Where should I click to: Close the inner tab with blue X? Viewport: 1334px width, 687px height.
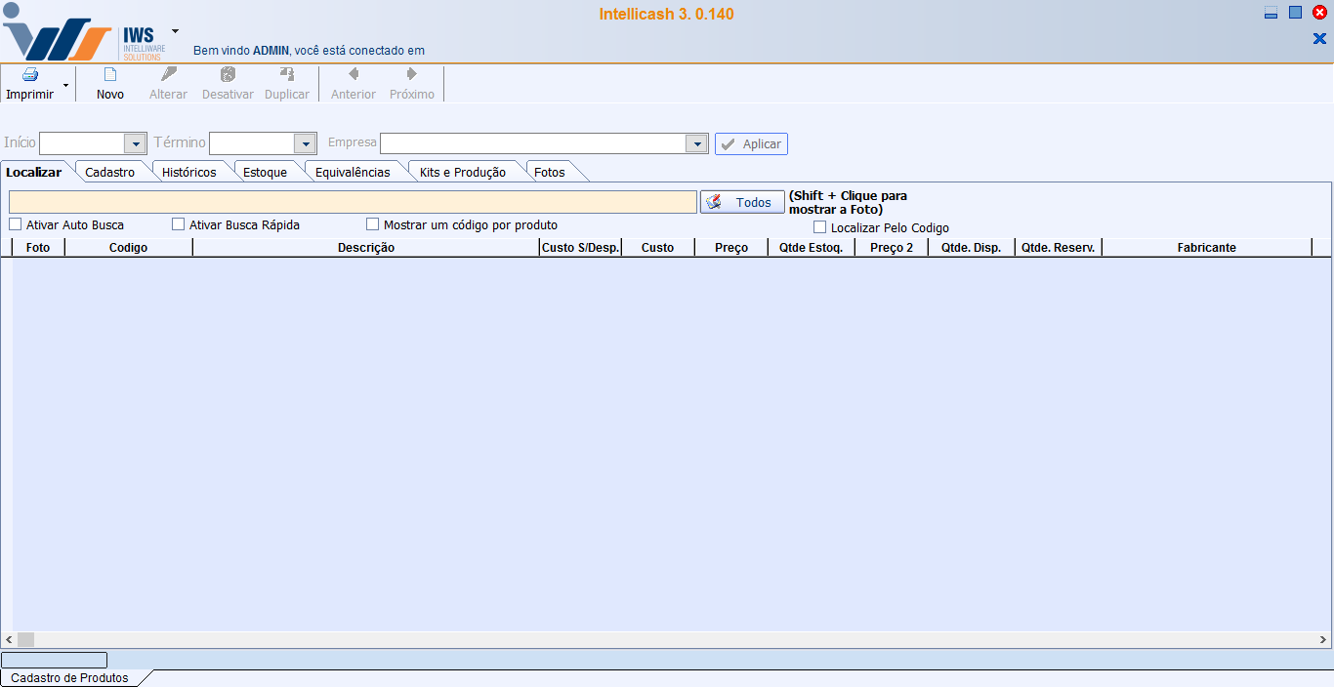1319,39
